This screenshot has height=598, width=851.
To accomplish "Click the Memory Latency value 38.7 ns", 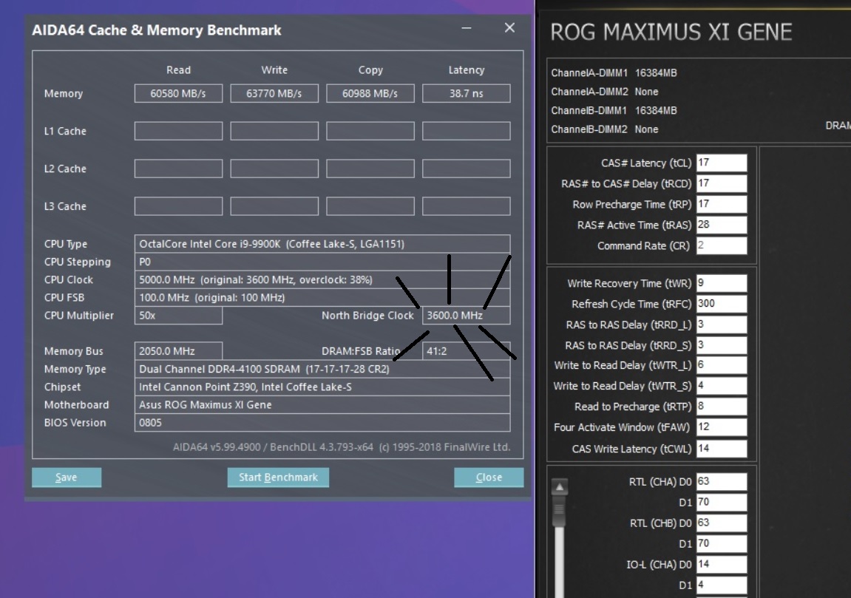I will tap(467, 93).
